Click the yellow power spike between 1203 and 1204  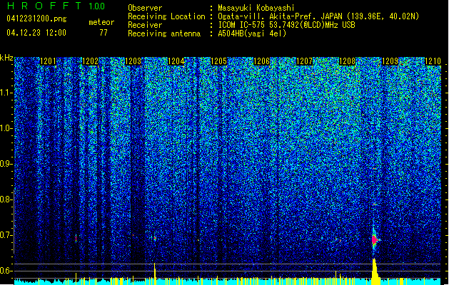(155, 274)
